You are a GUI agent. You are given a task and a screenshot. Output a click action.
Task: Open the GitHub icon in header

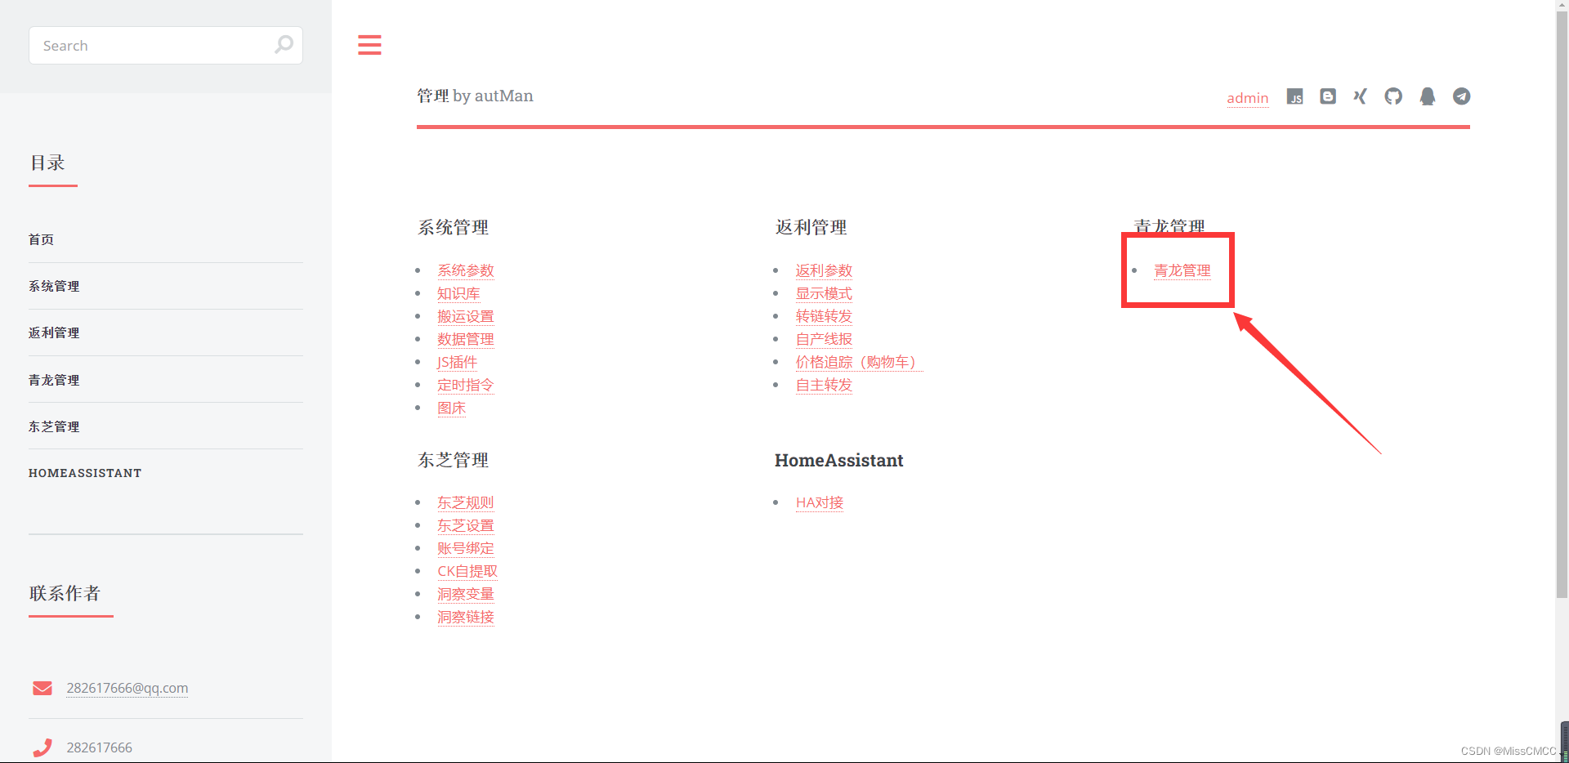pos(1393,96)
